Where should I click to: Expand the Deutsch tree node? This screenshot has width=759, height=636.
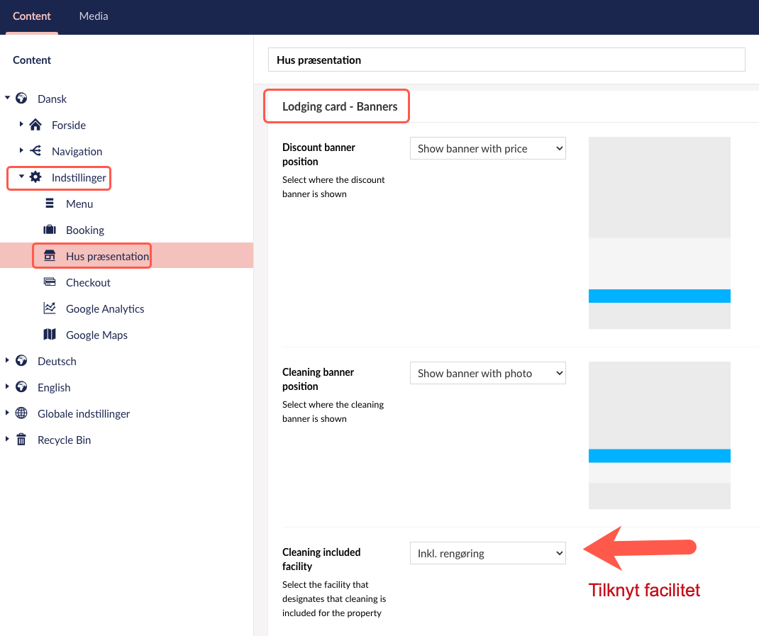(7, 361)
